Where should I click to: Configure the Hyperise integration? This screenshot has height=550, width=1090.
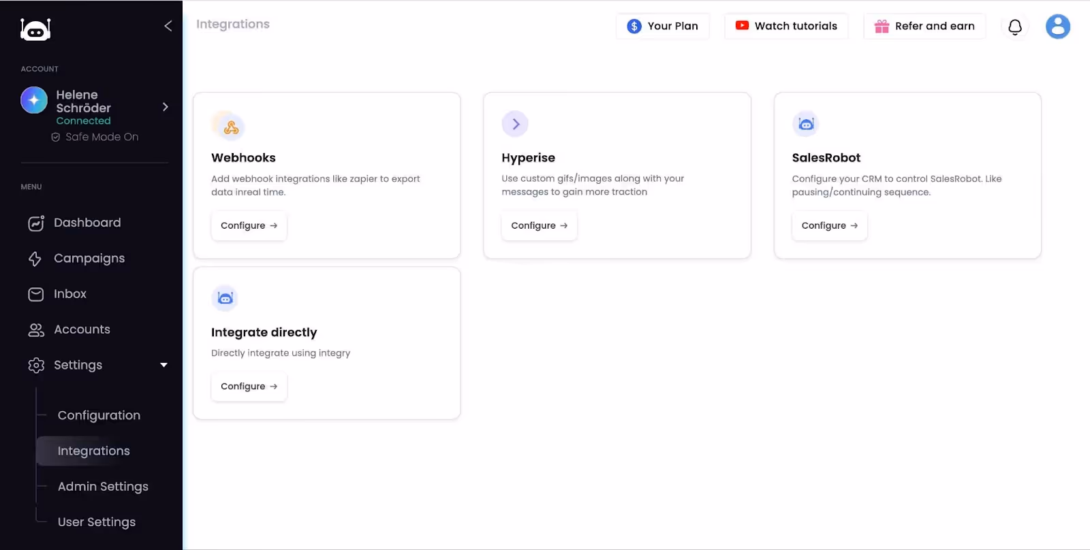(x=539, y=225)
